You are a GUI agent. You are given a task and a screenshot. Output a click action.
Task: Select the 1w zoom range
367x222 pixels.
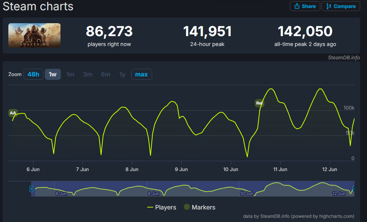click(x=52, y=75)
